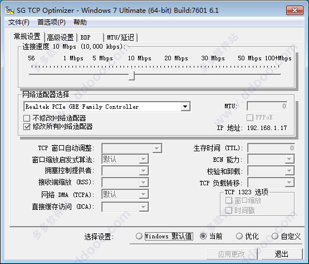Click the SG TCP Optimizer title bar icon

point(9,10)
